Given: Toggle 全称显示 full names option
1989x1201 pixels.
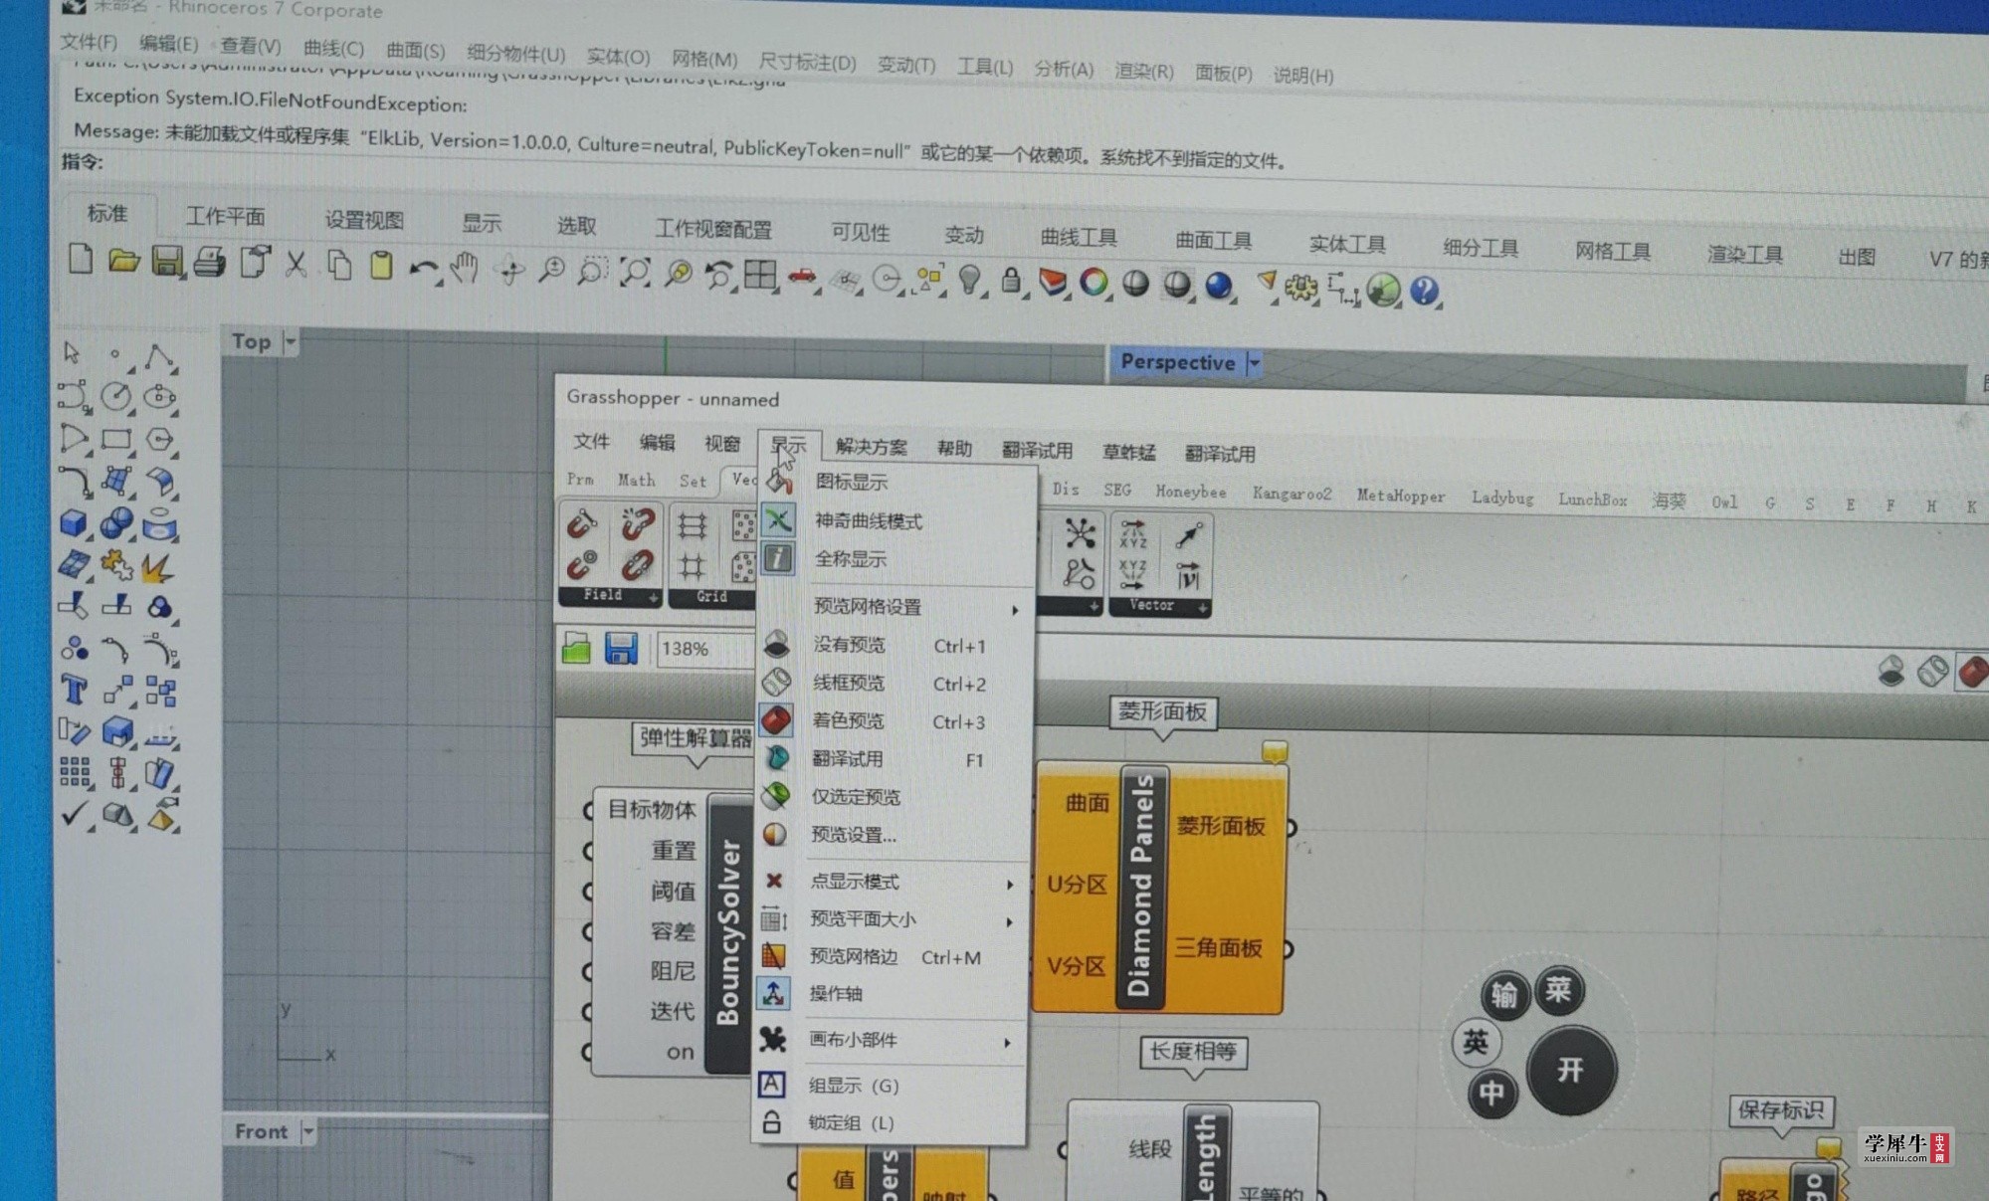Looking at the screenshot, I should tap(851, 559).
